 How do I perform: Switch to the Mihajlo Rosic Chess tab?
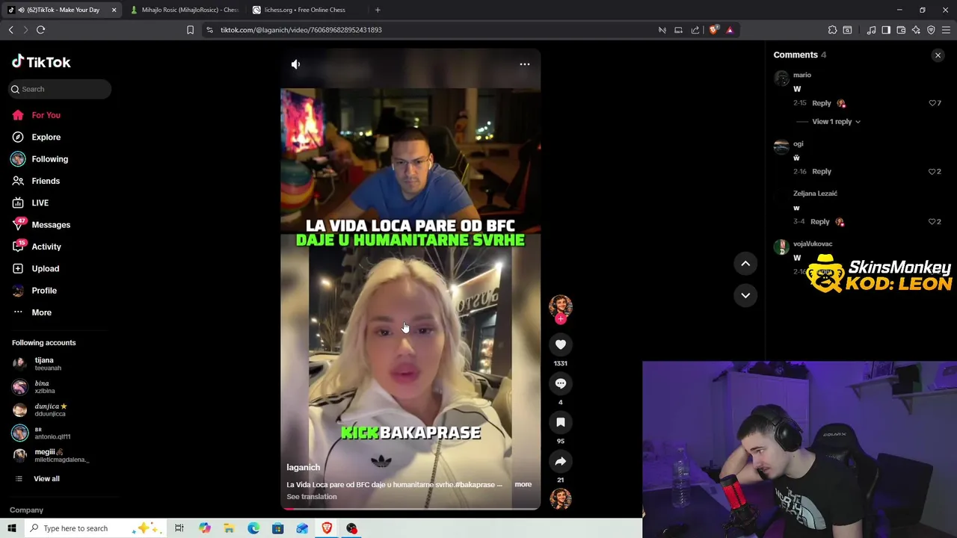tap(185, 10)
